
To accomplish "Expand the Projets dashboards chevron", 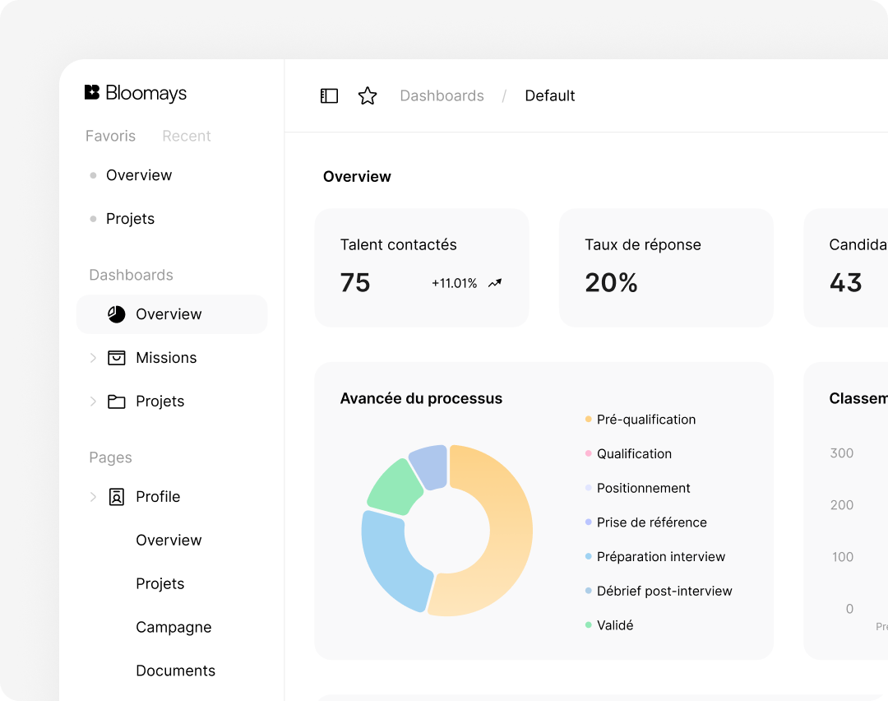I will (93, 402).
